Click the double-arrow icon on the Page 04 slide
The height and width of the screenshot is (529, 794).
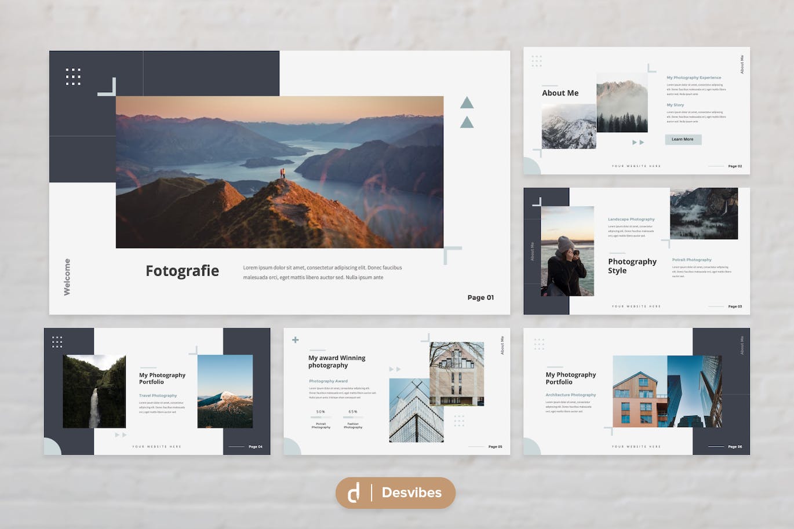(x=121, y=435)
